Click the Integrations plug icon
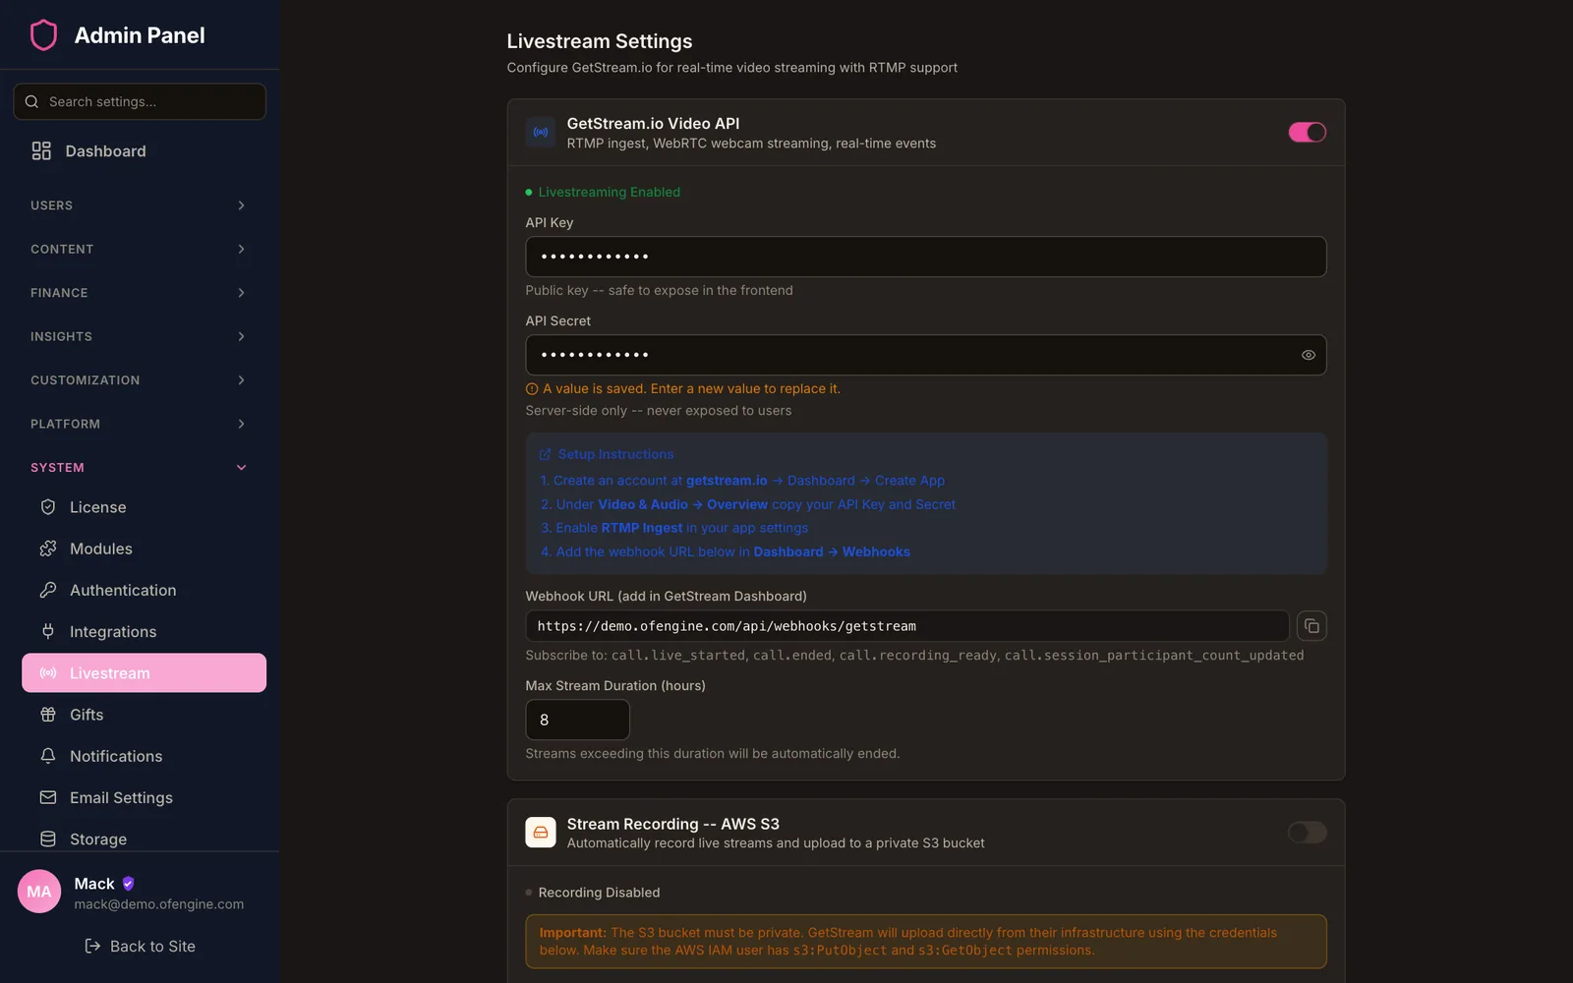1573x983 pixels. point(48,631)
